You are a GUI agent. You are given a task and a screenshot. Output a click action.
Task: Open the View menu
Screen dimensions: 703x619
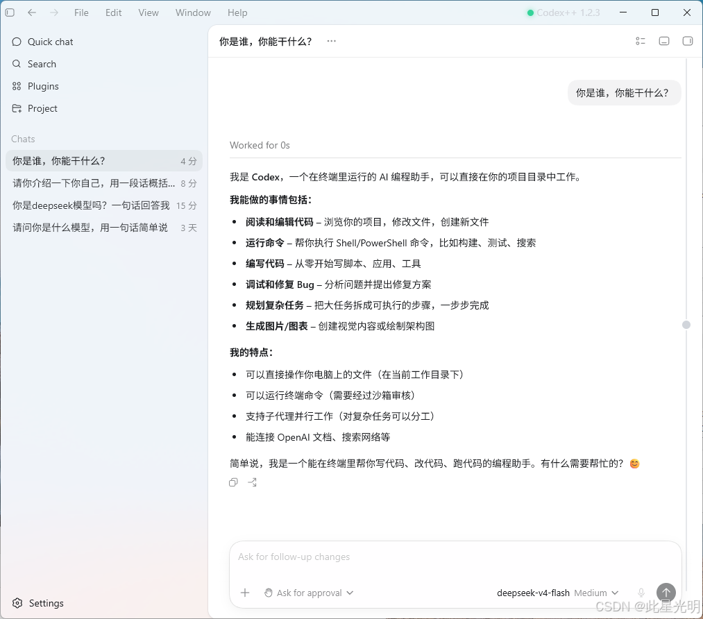(x=149, y=12)
